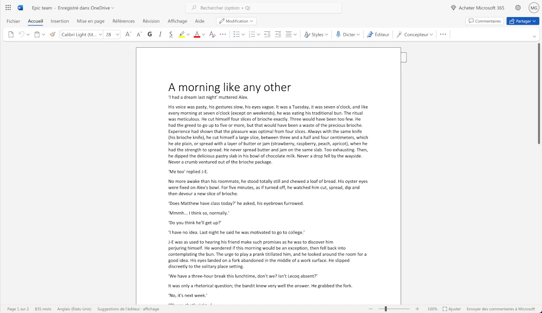Open the Commentaires panel
This screenshot has width=542, height=313.
tap(484, 21)
